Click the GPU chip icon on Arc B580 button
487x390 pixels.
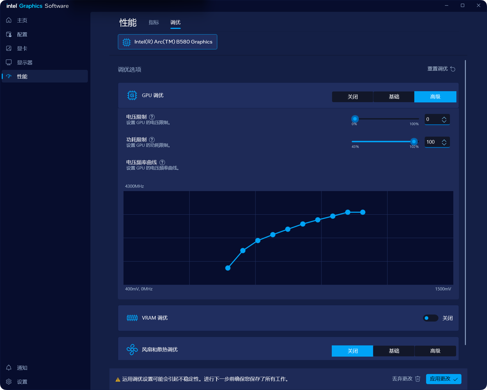click(x=127, y=42)
